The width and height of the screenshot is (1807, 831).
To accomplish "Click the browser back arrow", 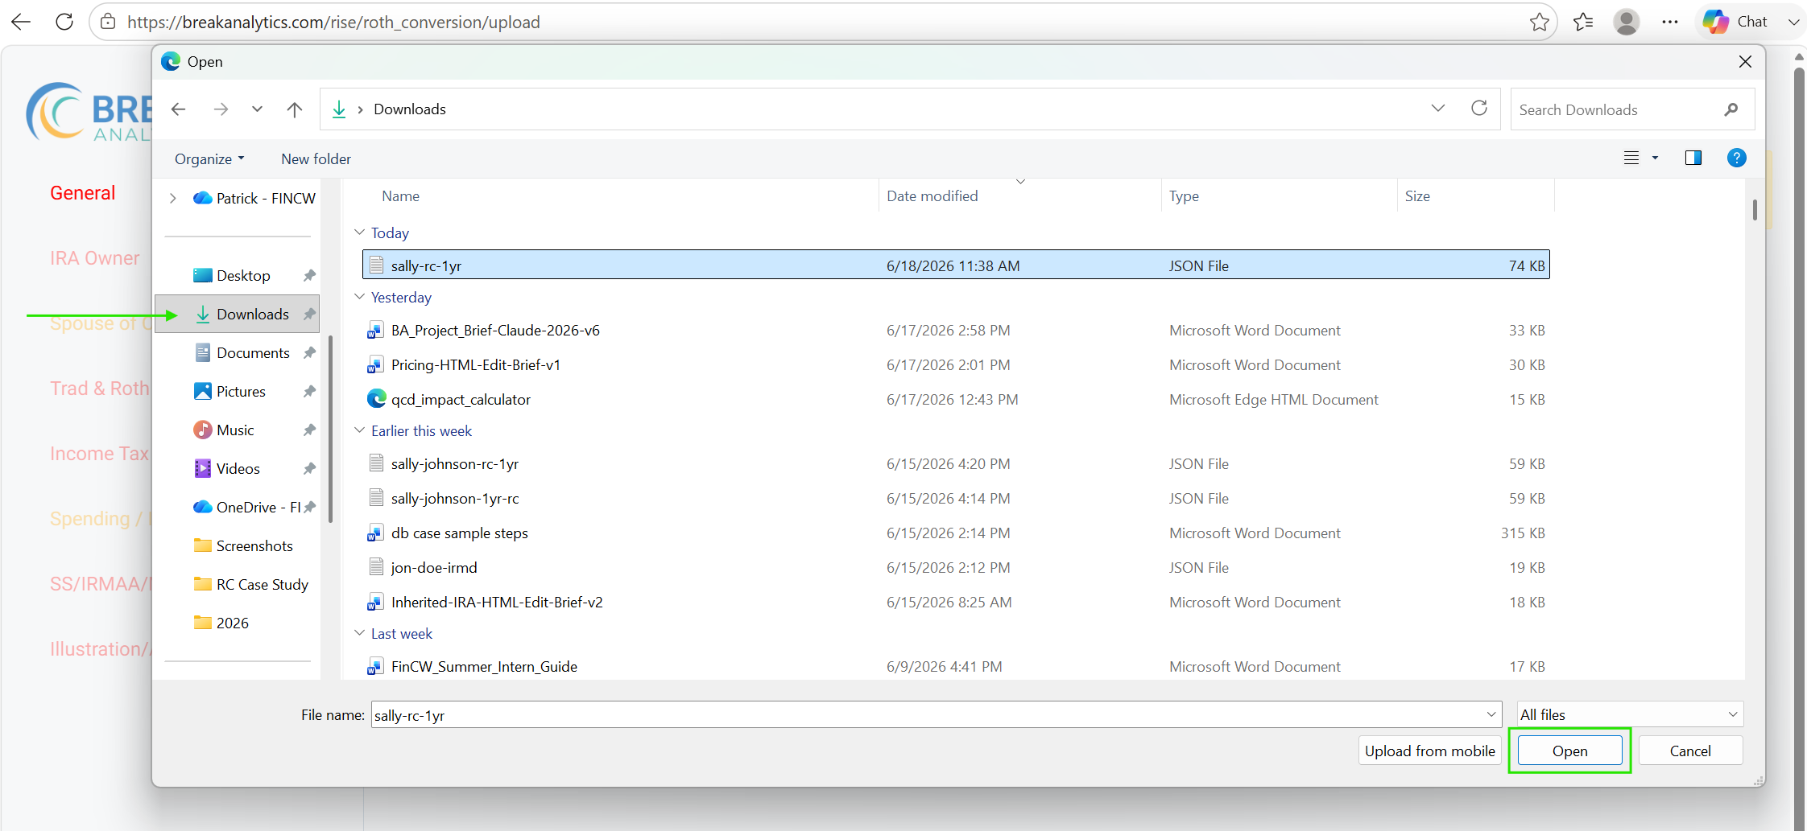I will [22, 22].
